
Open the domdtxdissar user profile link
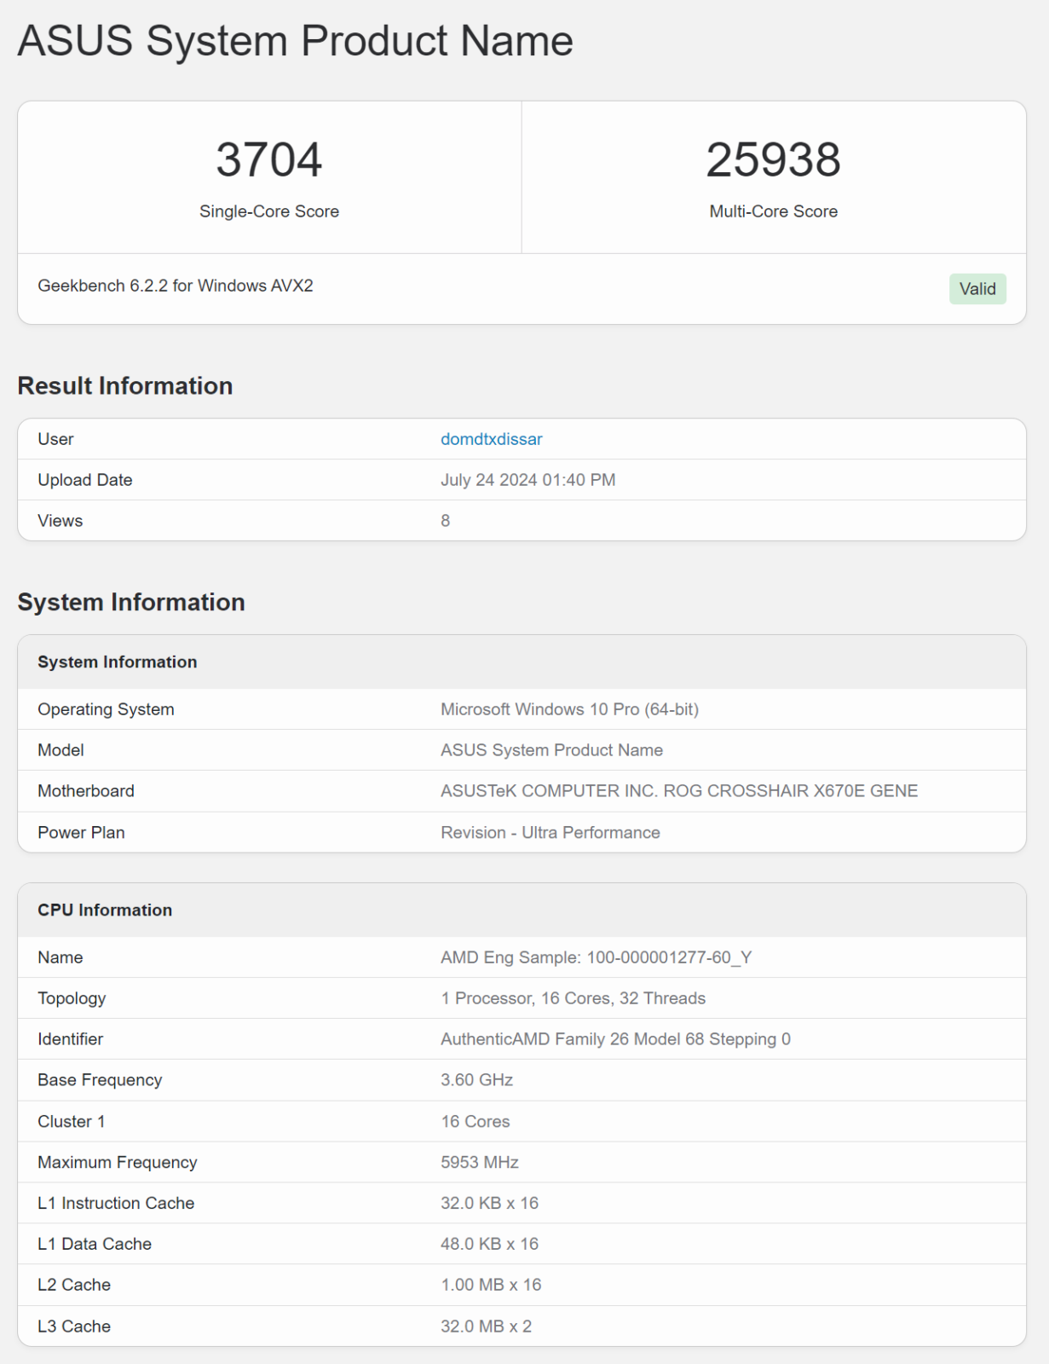(x=491, y=439)
